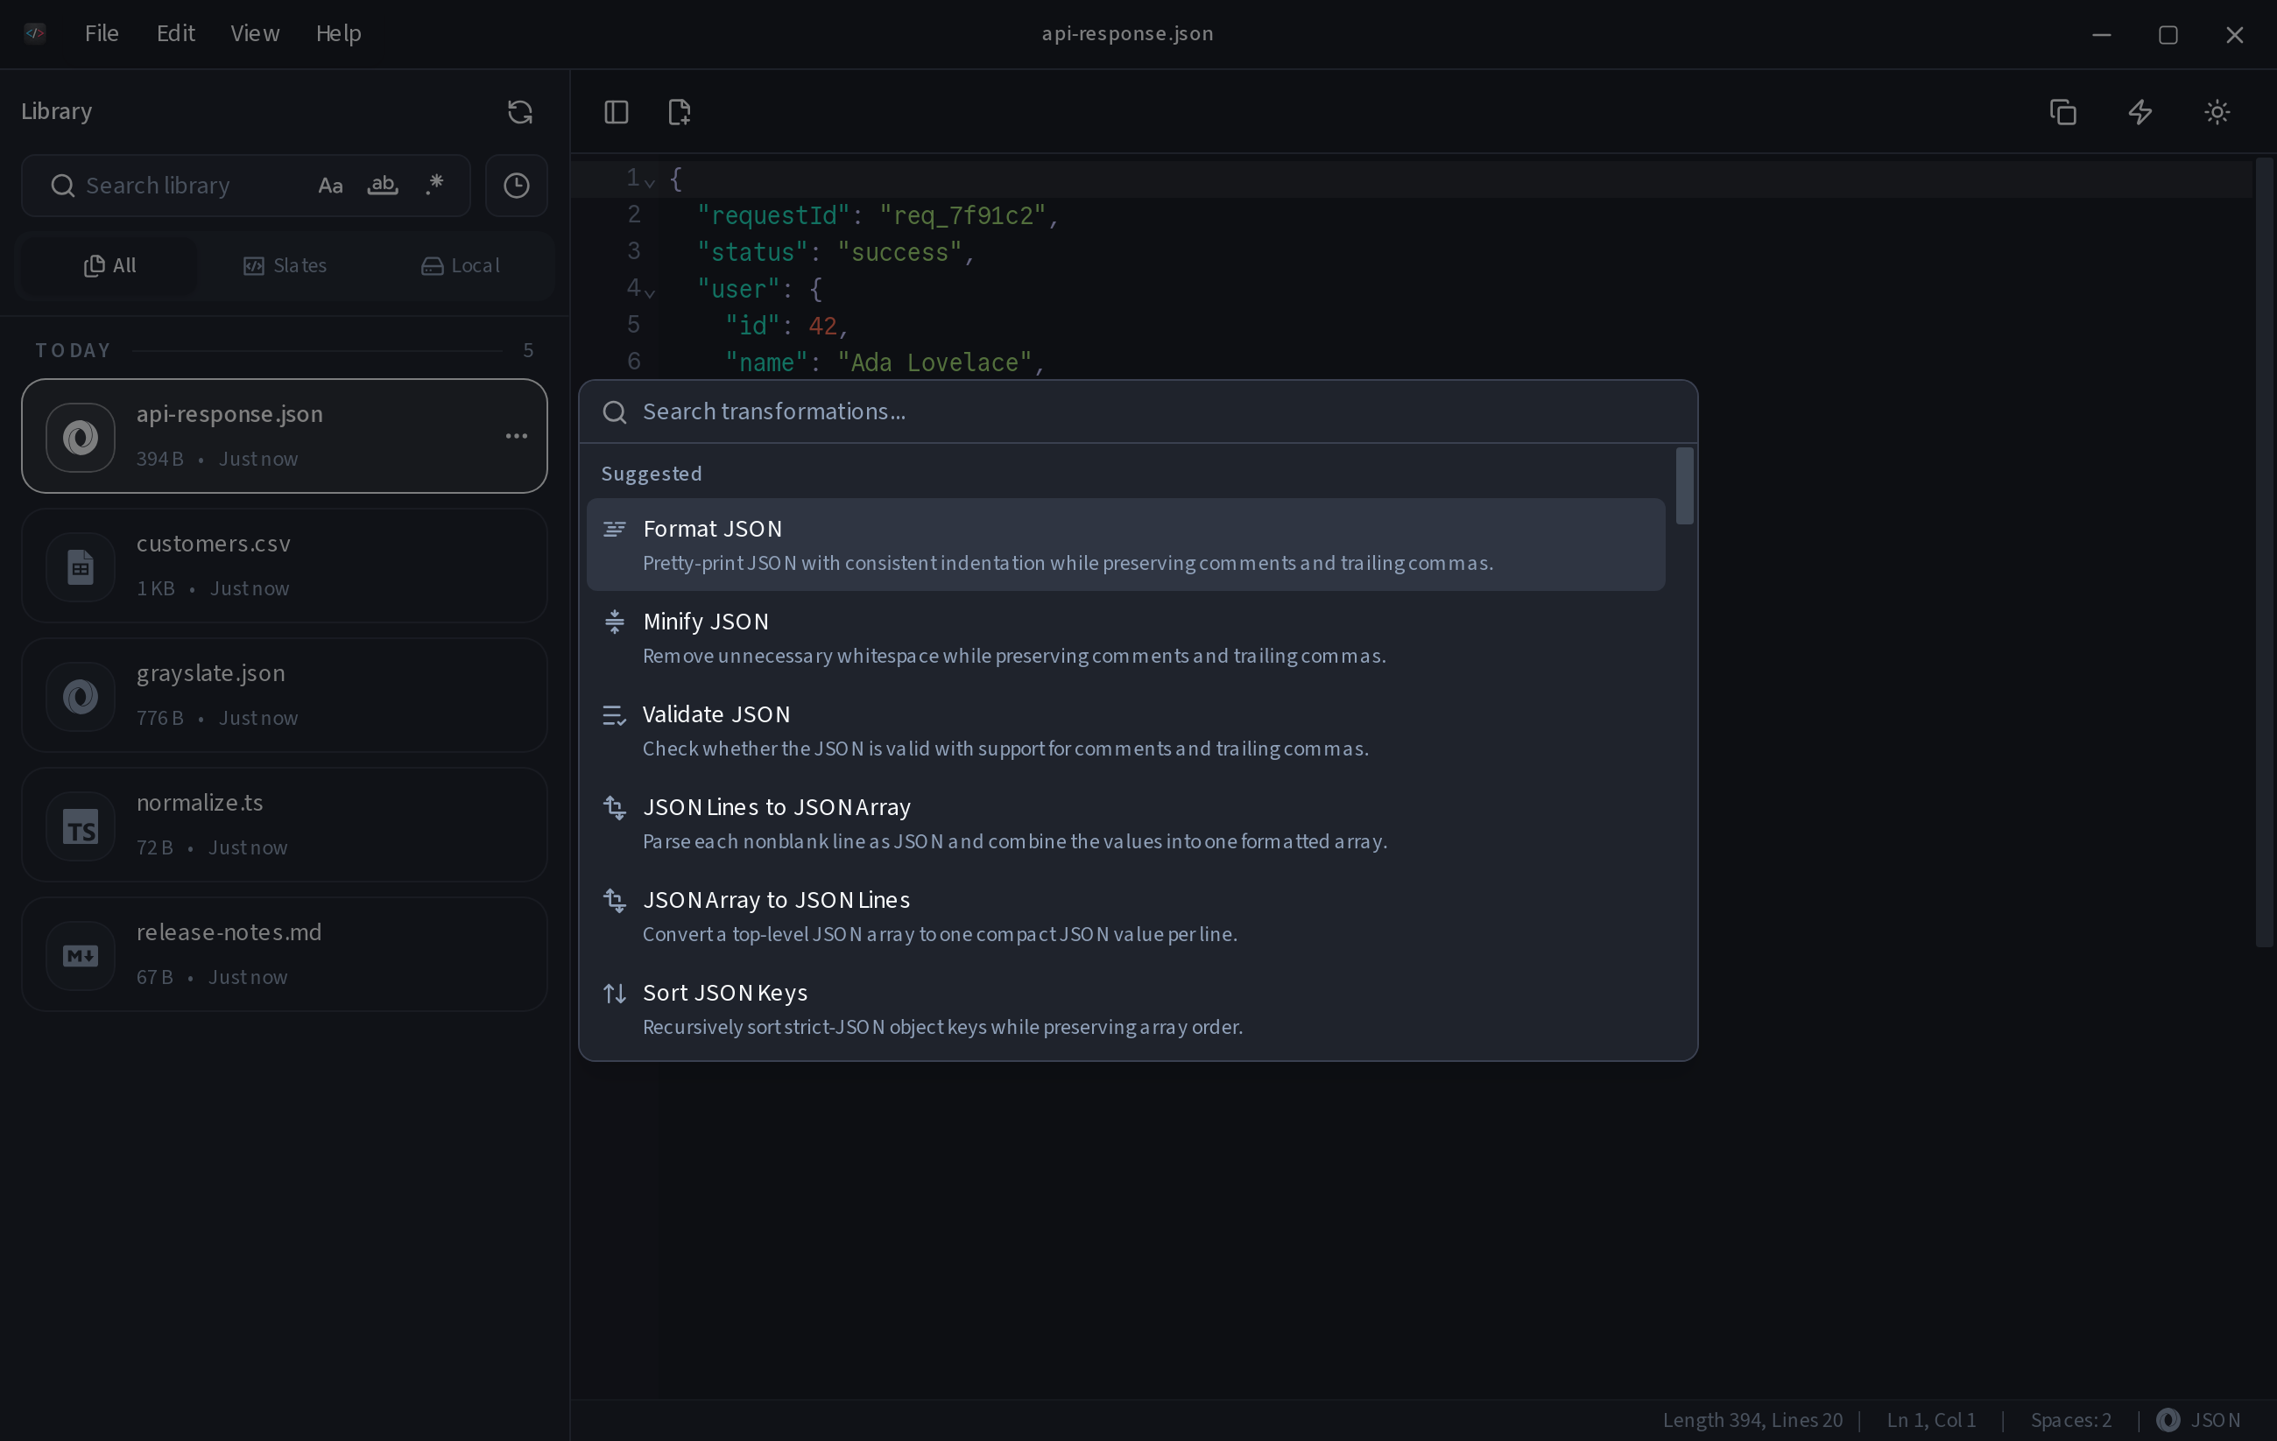Open history clock icon beside search

pyautogui.click(x=517, y=186)
